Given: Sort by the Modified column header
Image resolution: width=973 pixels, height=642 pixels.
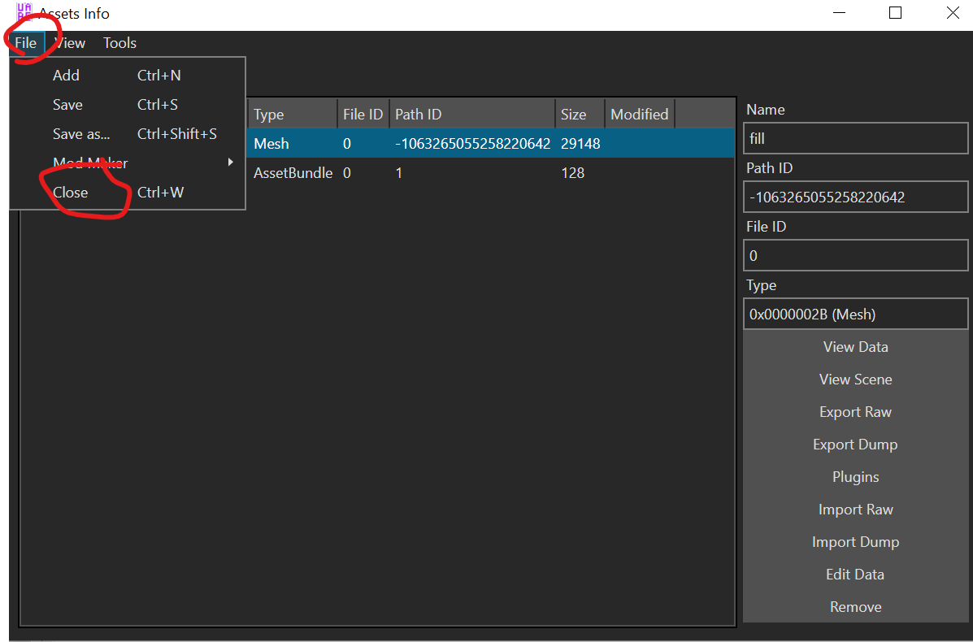Looking at the screenshot, I should 640,114.
